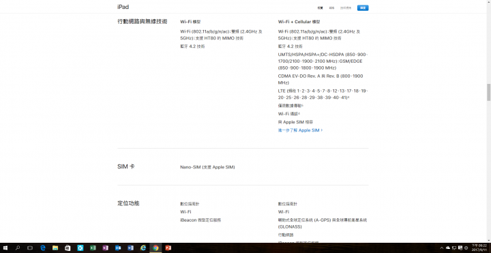
Task: Open PowerPoint from the taskbar
Action: tap(168, 248)
